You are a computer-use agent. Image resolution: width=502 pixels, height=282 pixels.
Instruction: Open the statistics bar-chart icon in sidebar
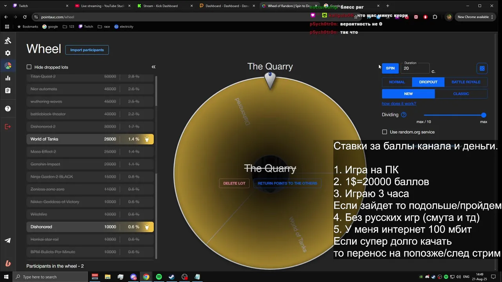point(8,78)
